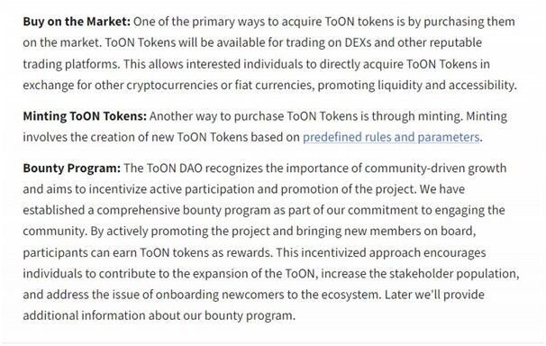Click the phrase 'Later we'll provide'
Viewport: 546px width, 346px height.
click(434, 295)
